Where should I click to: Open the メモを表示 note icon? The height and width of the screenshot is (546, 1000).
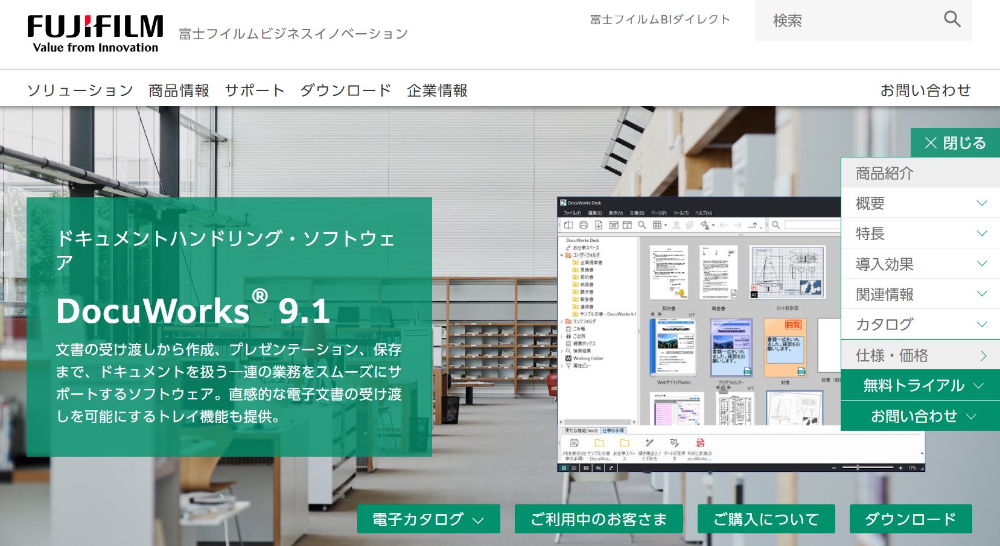point(573,442)
